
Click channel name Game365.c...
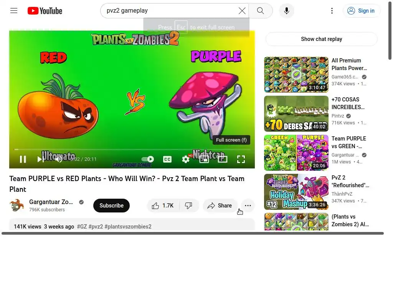[x=345, y=77]
